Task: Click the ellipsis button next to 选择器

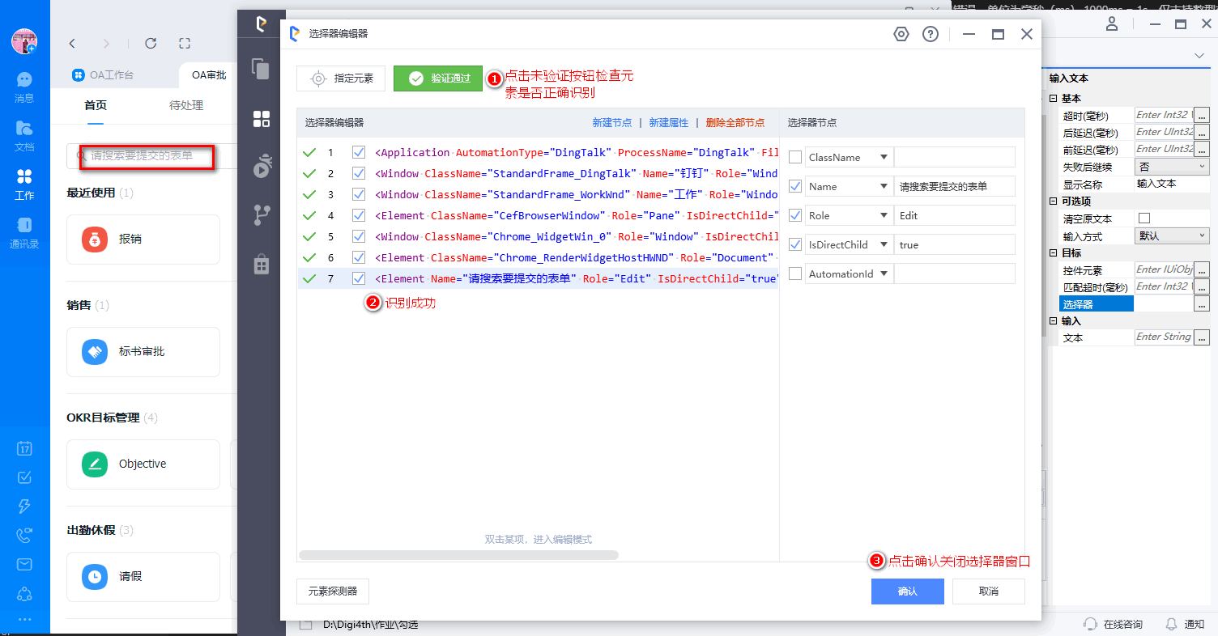Action: (x=1202, y=304)
